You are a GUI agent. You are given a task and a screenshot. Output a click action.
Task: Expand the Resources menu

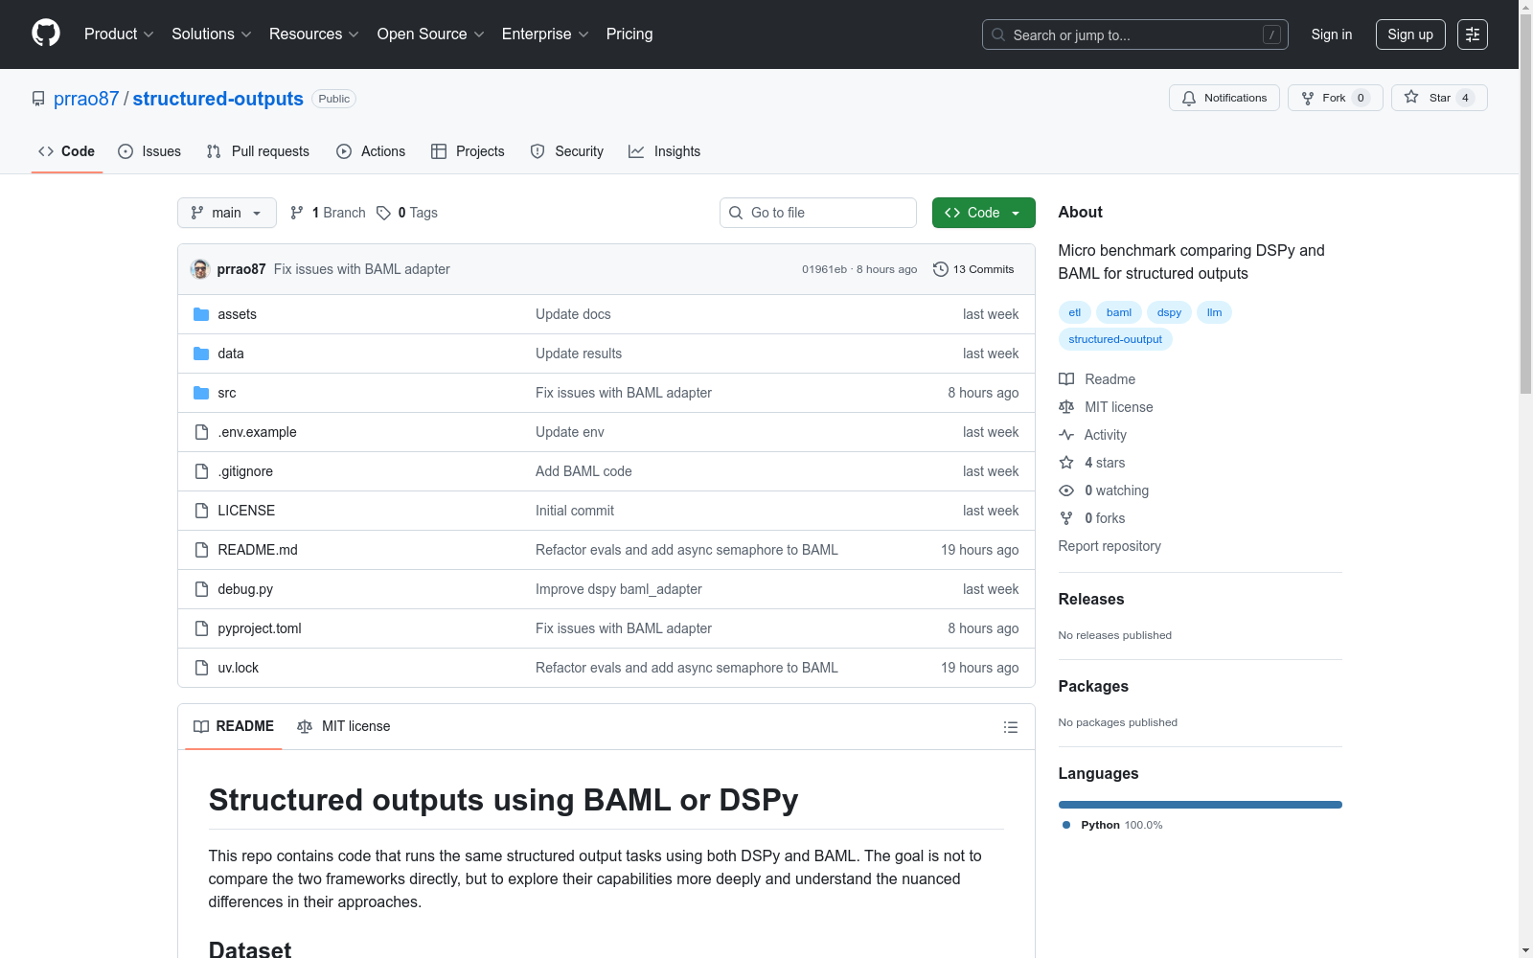pyautogui.click(x=314, y=34)
